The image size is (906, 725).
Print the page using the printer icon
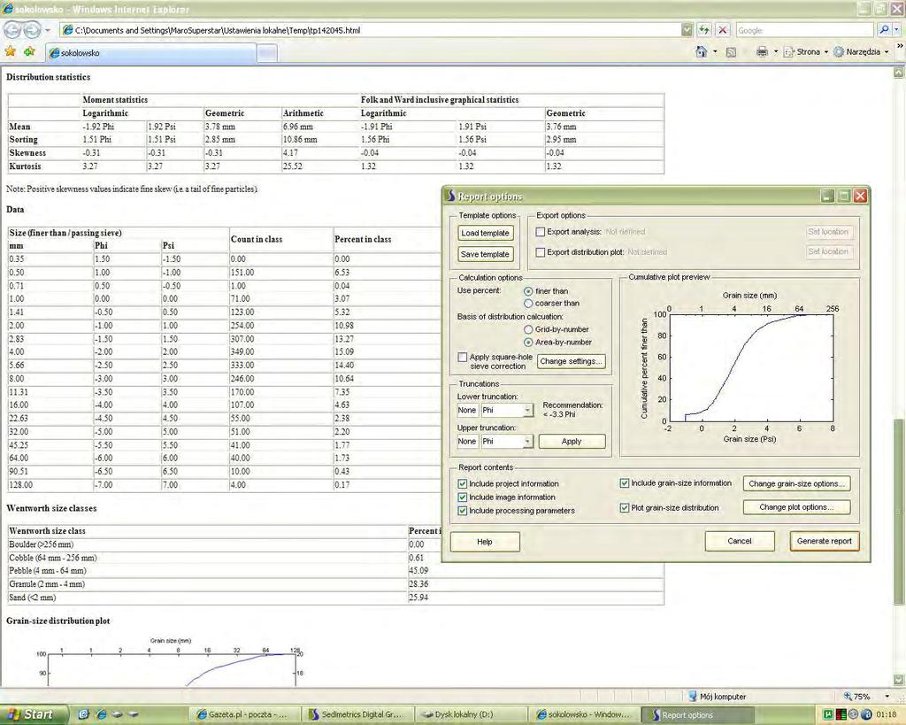click(762, 52)
